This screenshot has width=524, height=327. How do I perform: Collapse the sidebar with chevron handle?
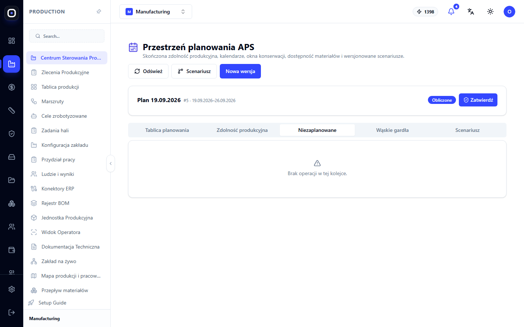pos(111,163)
